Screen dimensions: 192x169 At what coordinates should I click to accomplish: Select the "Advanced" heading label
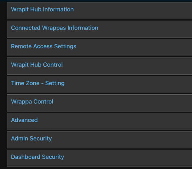pyautogui.click(x=24, y=120)
